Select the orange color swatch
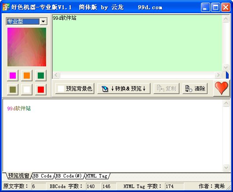This screenshot has width=233, height=192. pyautogui.click(x=27, y=76)
